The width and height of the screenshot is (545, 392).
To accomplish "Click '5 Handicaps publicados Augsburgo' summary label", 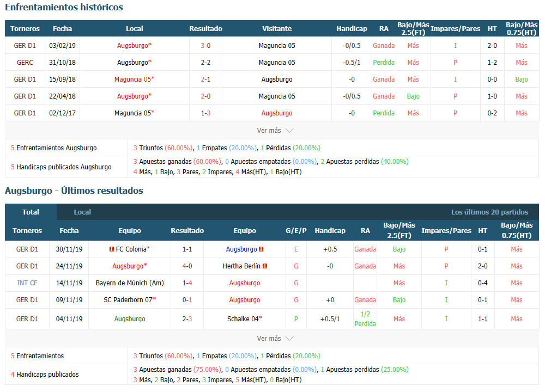I will click(x=61, y=167).
